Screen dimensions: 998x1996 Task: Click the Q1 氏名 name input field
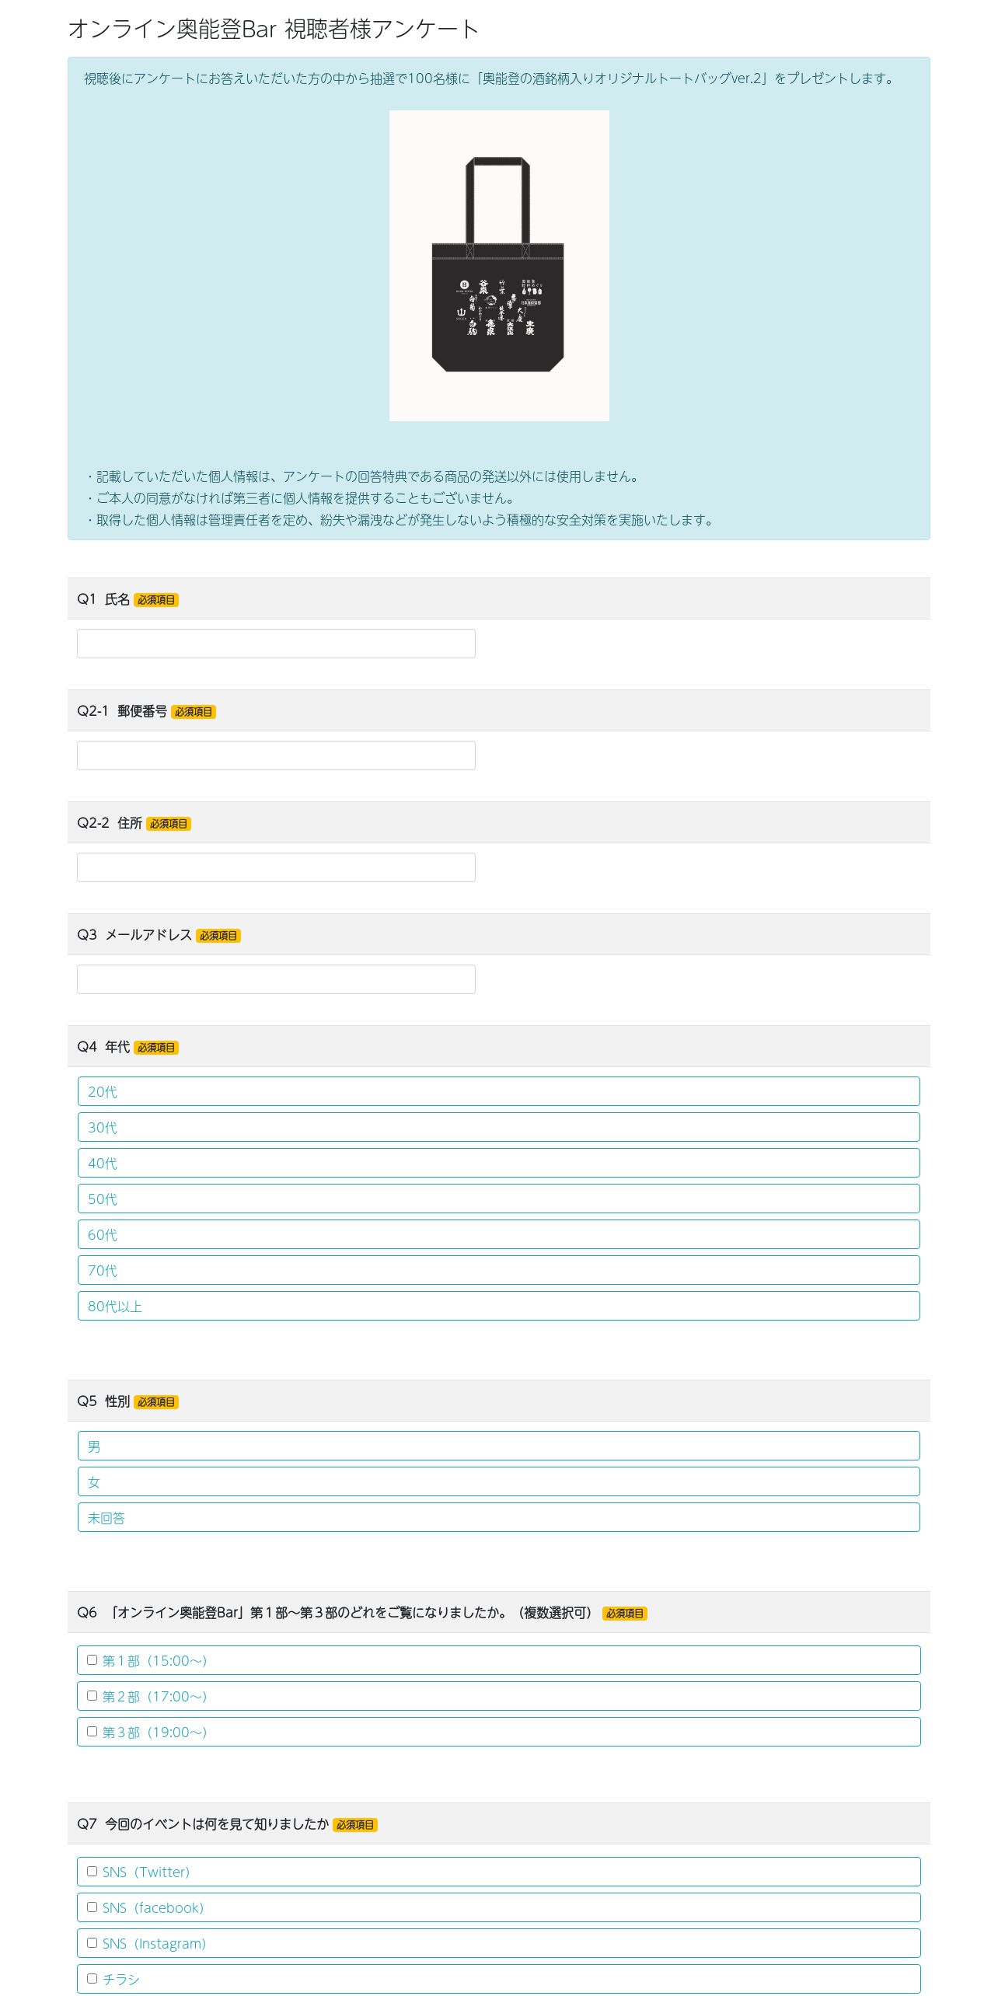pyautogui.click(x=276, y=644)
